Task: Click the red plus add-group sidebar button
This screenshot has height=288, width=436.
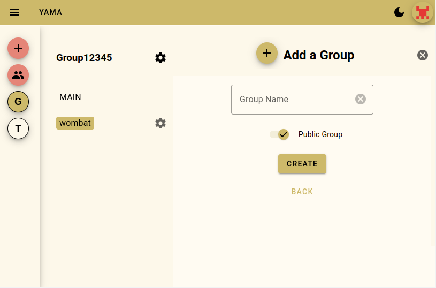Action: (x=18, y=48)
